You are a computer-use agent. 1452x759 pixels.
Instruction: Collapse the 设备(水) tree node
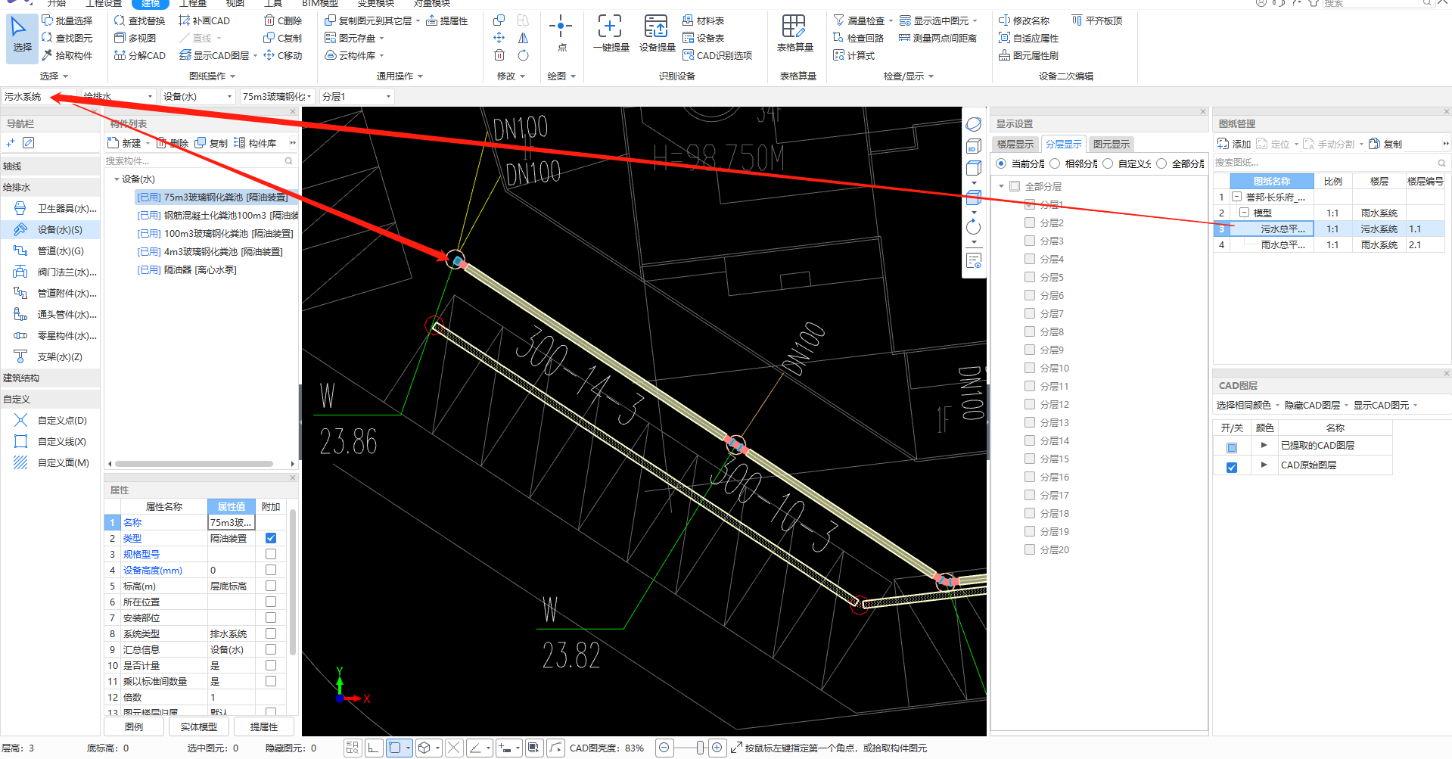pyautogui.click(x=117, y=179)
